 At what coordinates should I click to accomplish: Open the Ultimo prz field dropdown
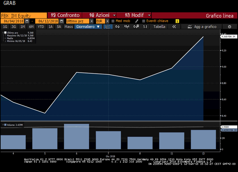[x=91, y=21]
